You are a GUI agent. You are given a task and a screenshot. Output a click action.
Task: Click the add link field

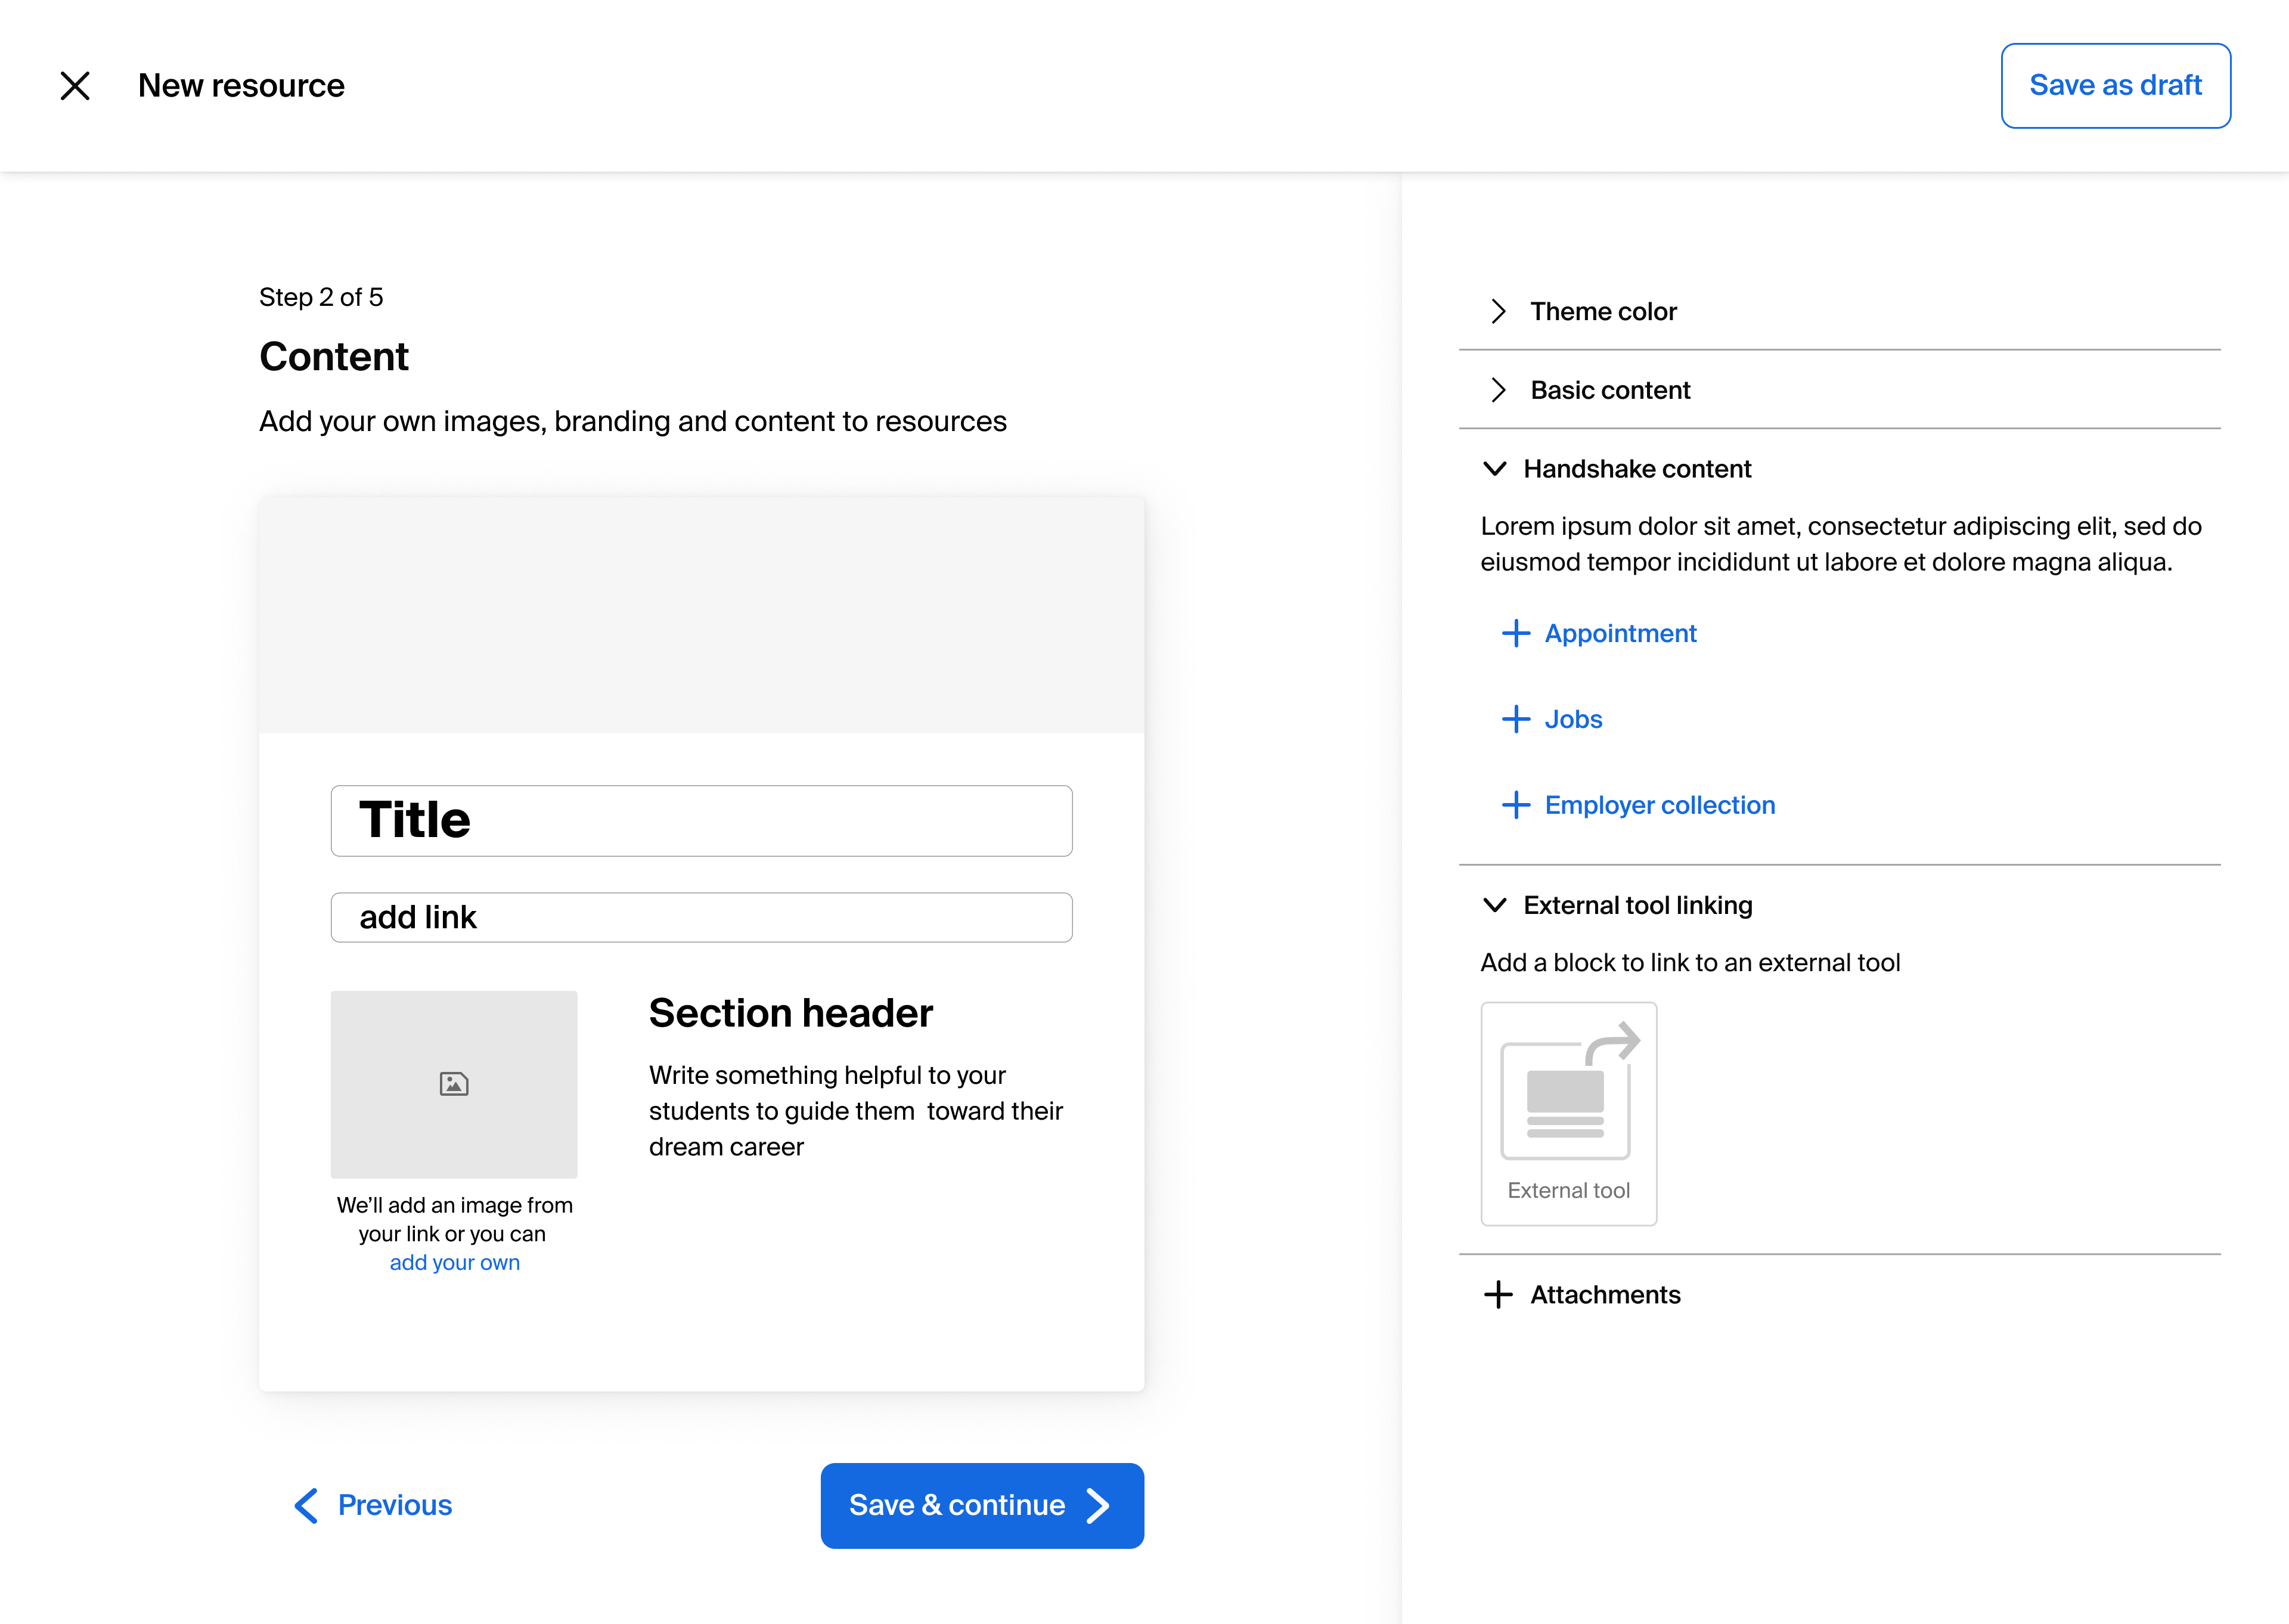click(x=700, y=916)
